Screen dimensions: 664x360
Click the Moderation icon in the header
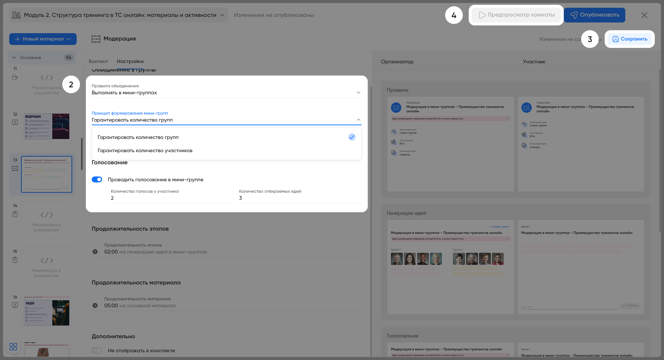[x=96, y=39]
